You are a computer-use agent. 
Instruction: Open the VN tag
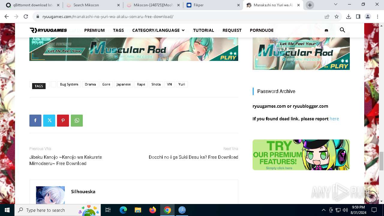point(169,84)
